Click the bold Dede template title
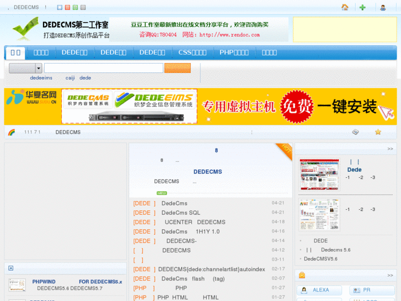This screenshot has width=401, height=301. (354, 170)
